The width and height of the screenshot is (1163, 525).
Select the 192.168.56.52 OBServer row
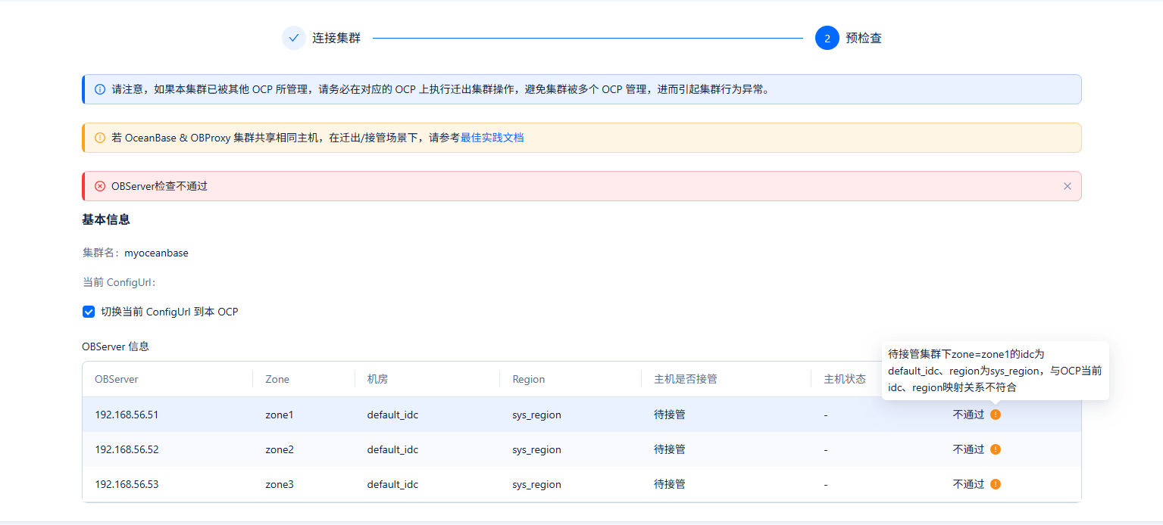[x=127, y=449]
